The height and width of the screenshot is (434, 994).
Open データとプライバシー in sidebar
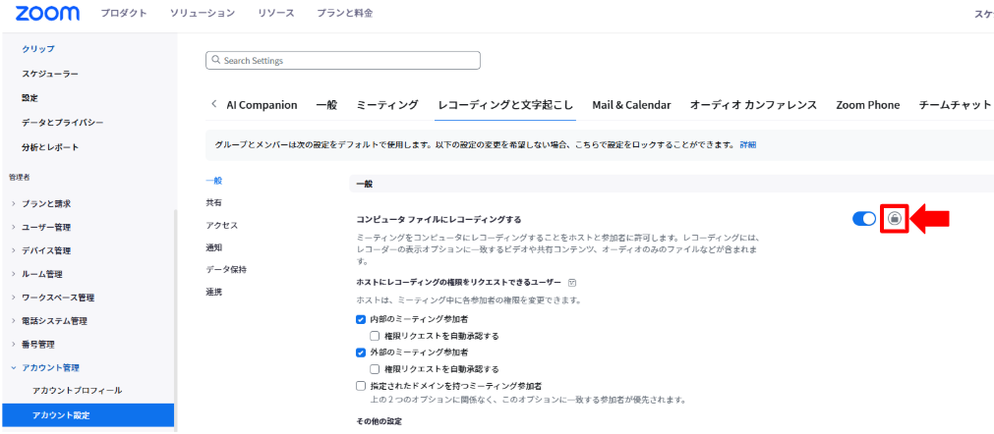point(62,122)
